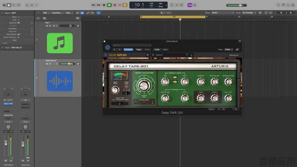Open the View Editor dropdown
This screenshot has width=297, height=167.
pos(229,50)
